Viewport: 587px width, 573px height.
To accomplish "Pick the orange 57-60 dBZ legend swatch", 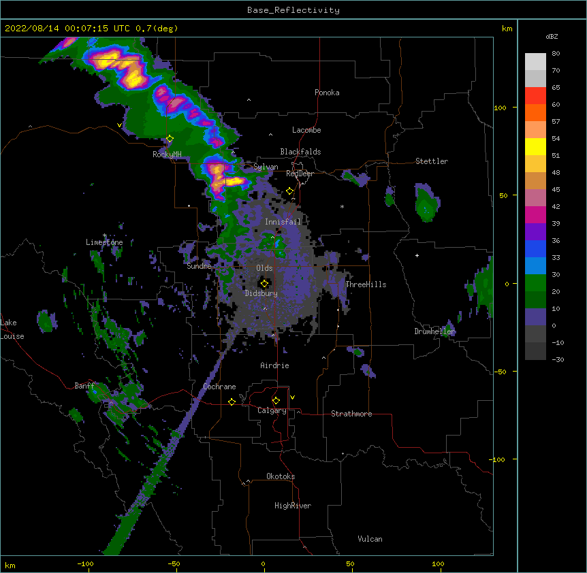I will [x=535, y=112].
